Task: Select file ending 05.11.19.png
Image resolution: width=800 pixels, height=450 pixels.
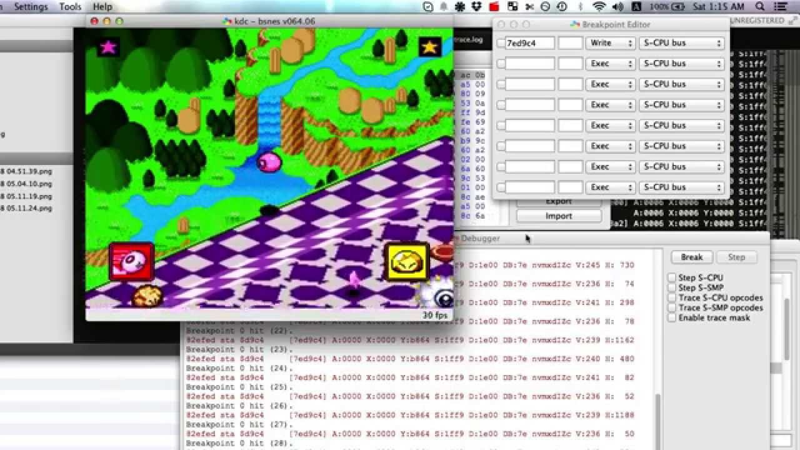Action: click(27, 196)
